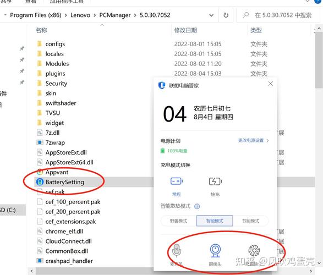Click the widget folder icon
323x275 pixels.
tap(39, 123)
